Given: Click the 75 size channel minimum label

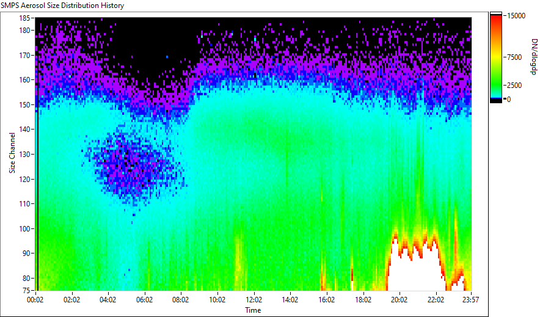Looking at the screenshot, I should (27, 291).
